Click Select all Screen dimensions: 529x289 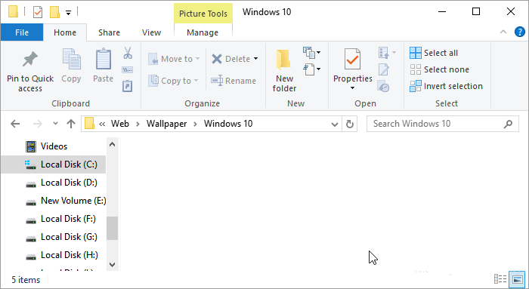click(434, 53)
